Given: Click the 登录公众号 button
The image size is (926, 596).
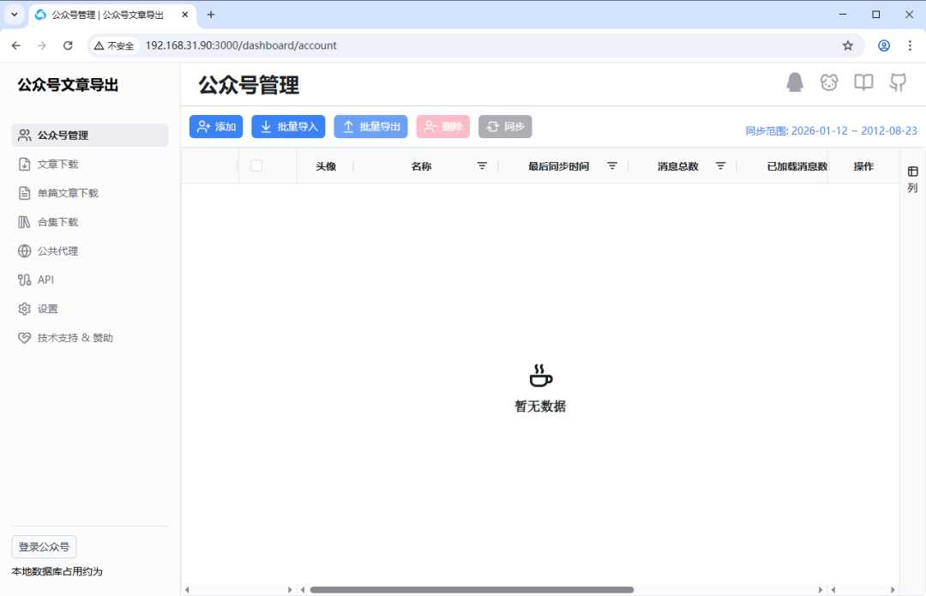Looking at the screenshot, I should (44, 546).
